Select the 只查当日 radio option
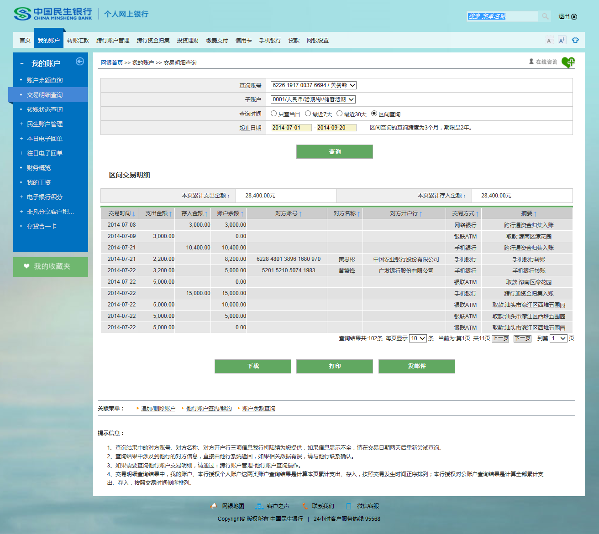599x534 pixels. pyautogui.click(x=274, y=114)
